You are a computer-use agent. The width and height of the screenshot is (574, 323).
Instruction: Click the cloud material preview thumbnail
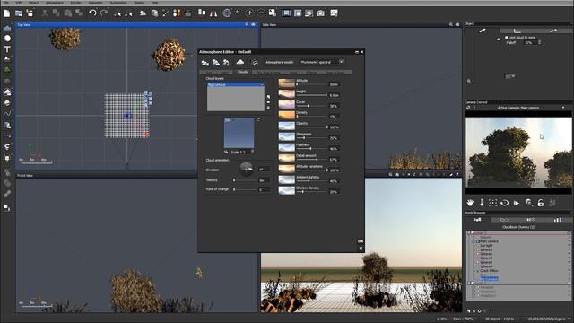239,134
